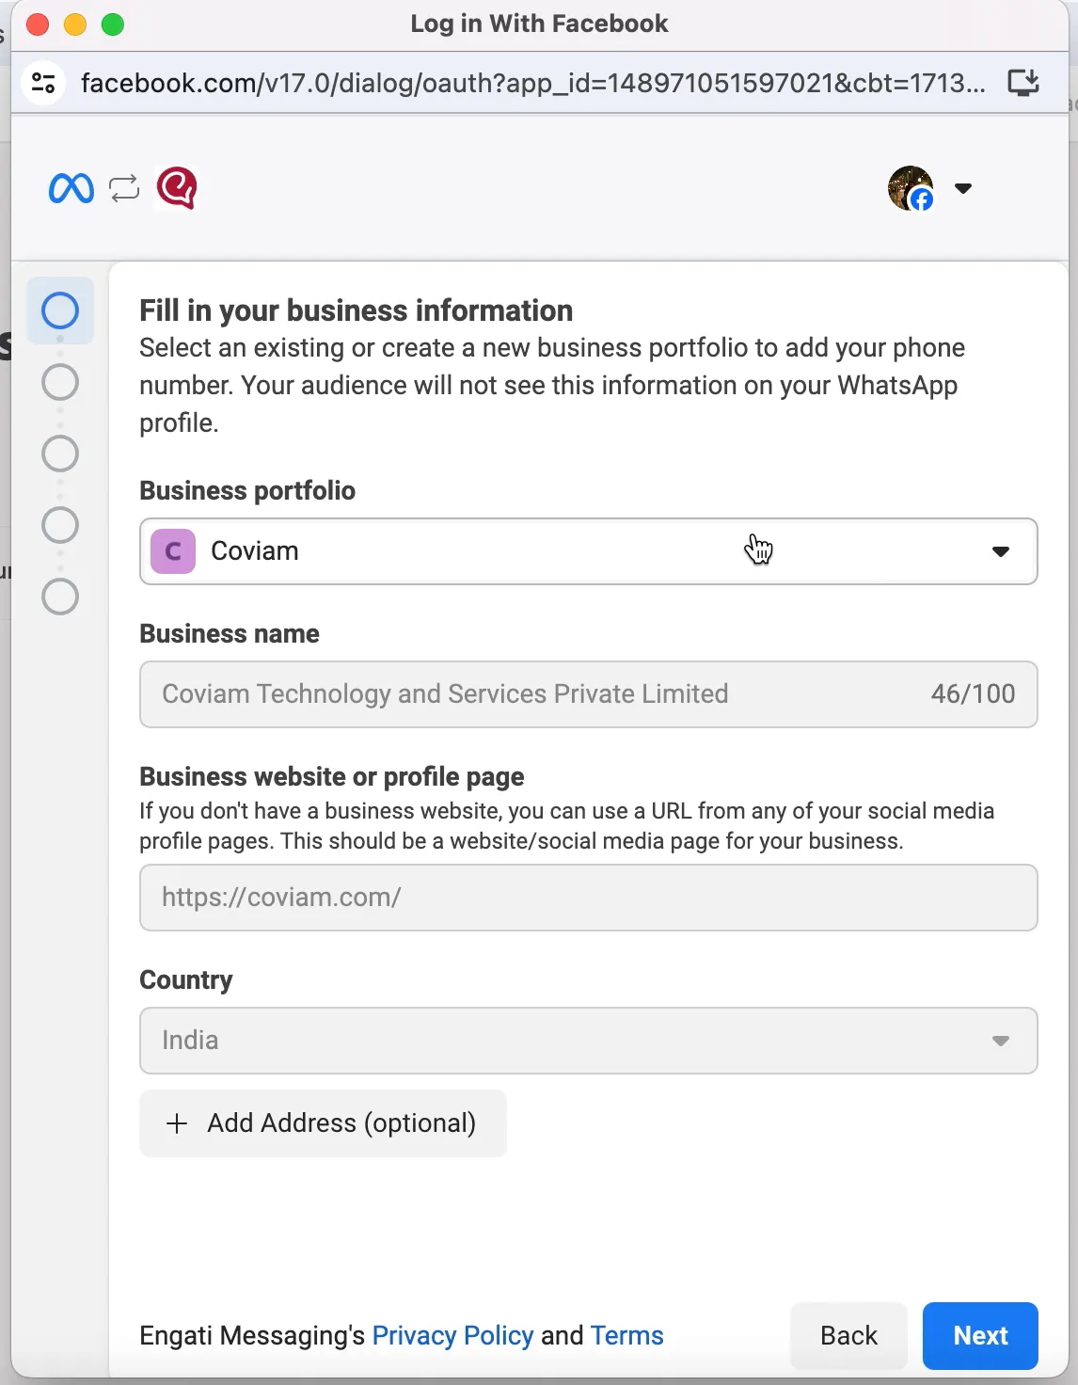Image resolution: width=1078 pixels, height=1385 pixels.
Task: Select the third step indicator circle
Action: pos(60,454)
